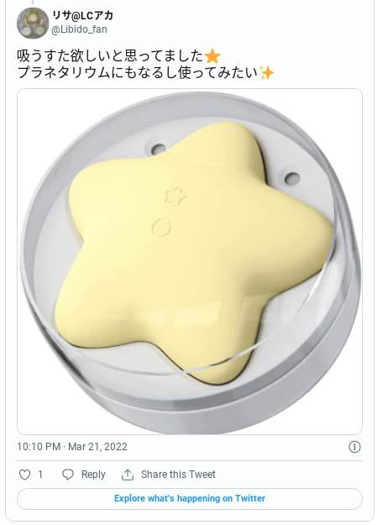377x525 pixels.
Task: Open the Twitter info circle icon
Action: pyautogui.click(x=354, y=447)
